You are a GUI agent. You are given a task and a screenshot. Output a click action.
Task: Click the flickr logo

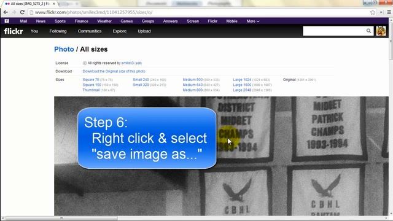point(14,31)
